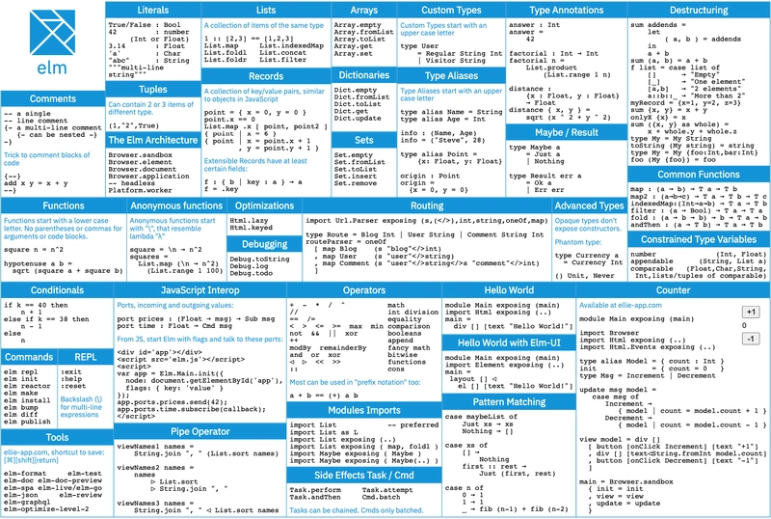Click the ':reset' REPL command
The width and height of the screenshot is (771, 519).
(73, 386)
